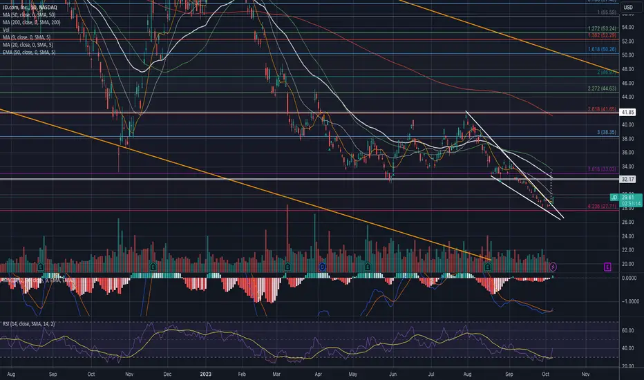Click the Oct label at right of time axis
The width and height of the screenshot is (644, 380).
point(545,374)
